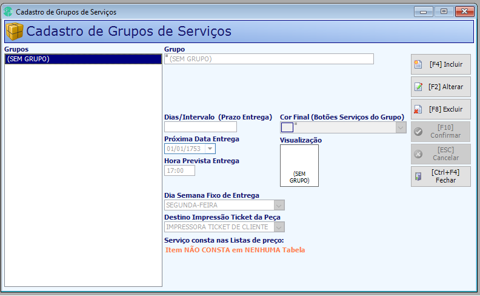Click the Confirmar checkmark icon
The image size is (480, 296).
point(418,132)
